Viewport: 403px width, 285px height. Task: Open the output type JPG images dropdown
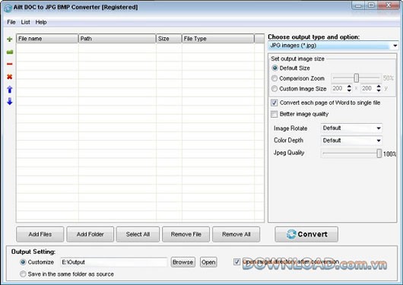(333, 46)
